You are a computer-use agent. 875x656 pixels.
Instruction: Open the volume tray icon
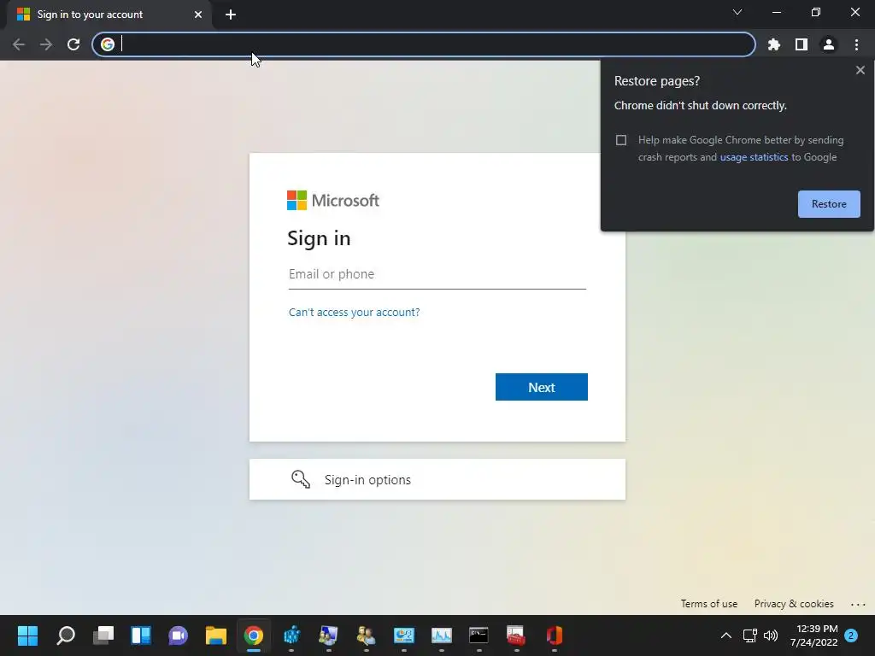(771, 635)
